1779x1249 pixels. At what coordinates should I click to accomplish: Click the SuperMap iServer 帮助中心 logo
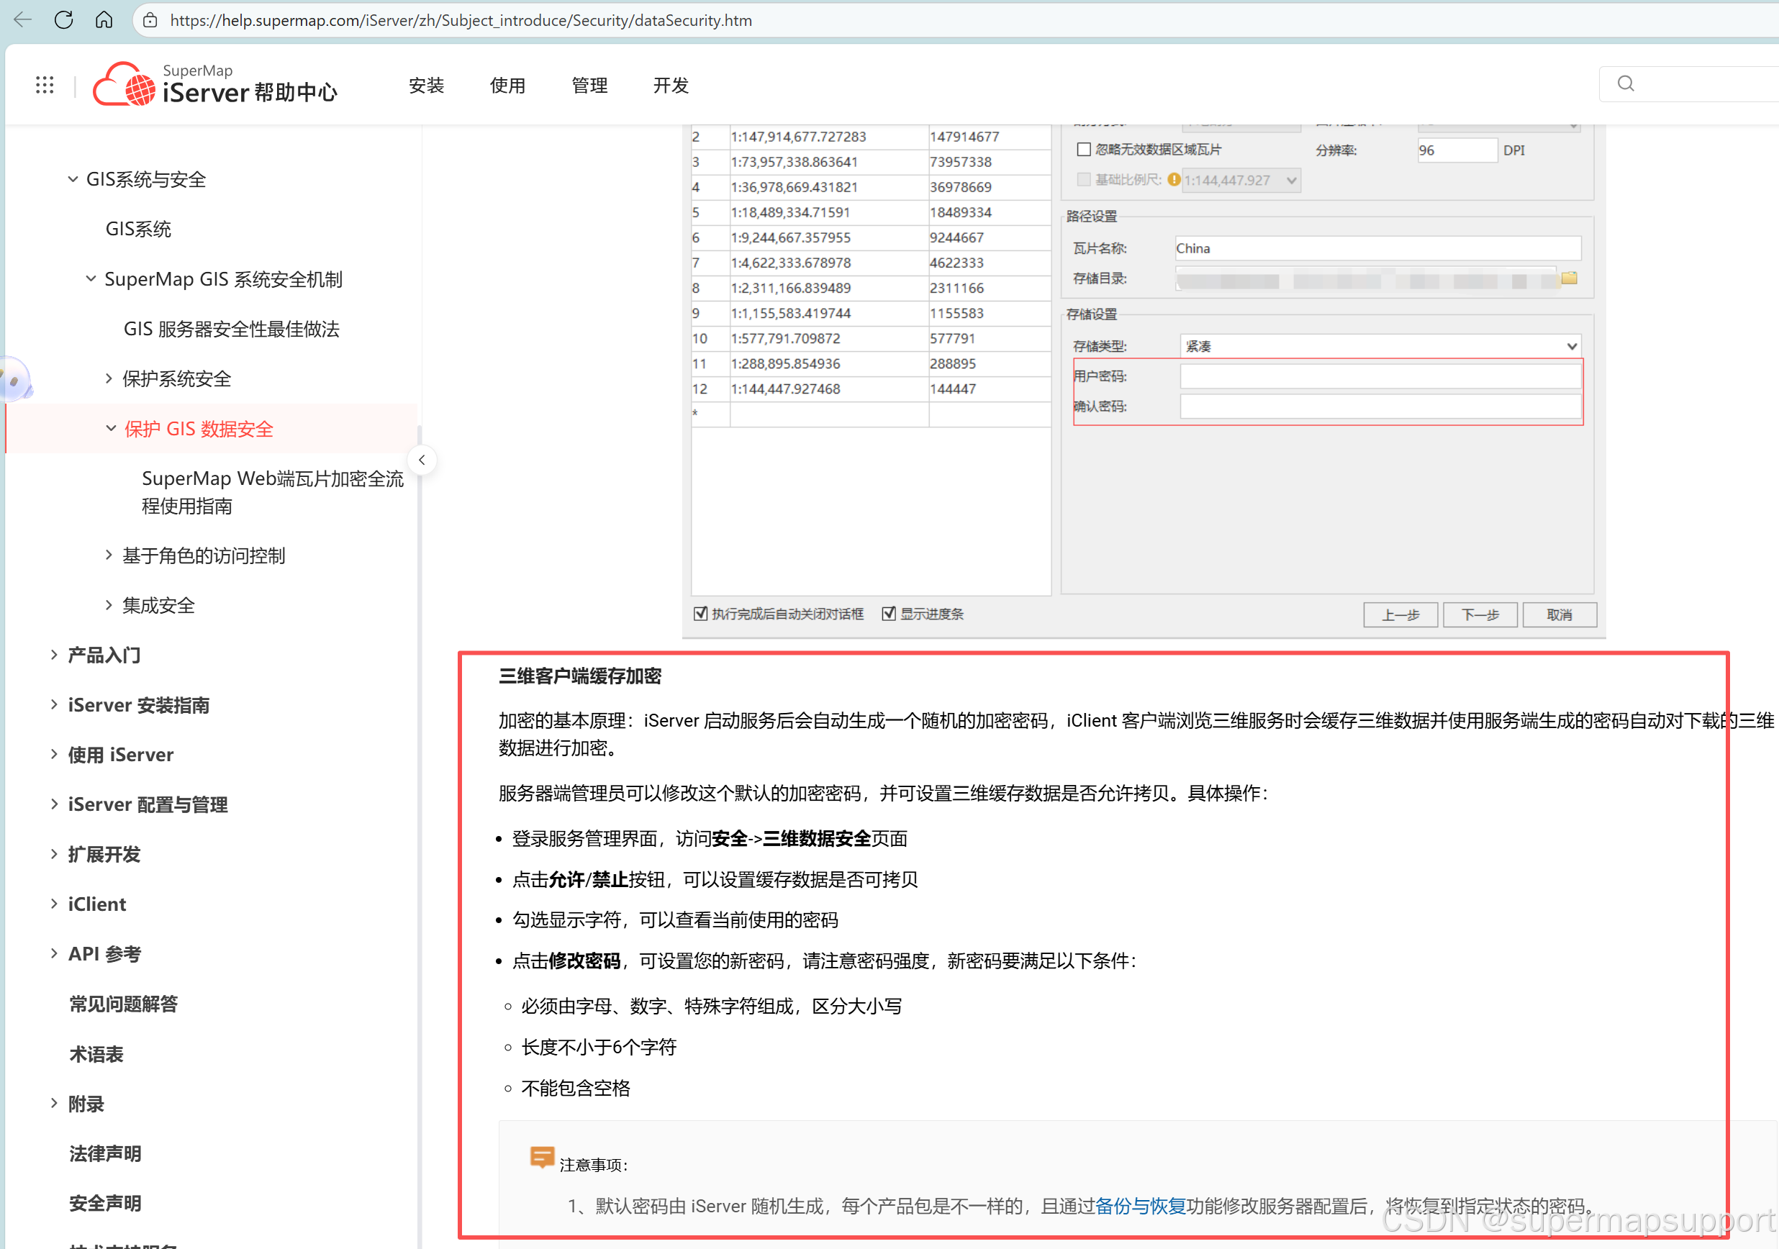click(214, 83)
